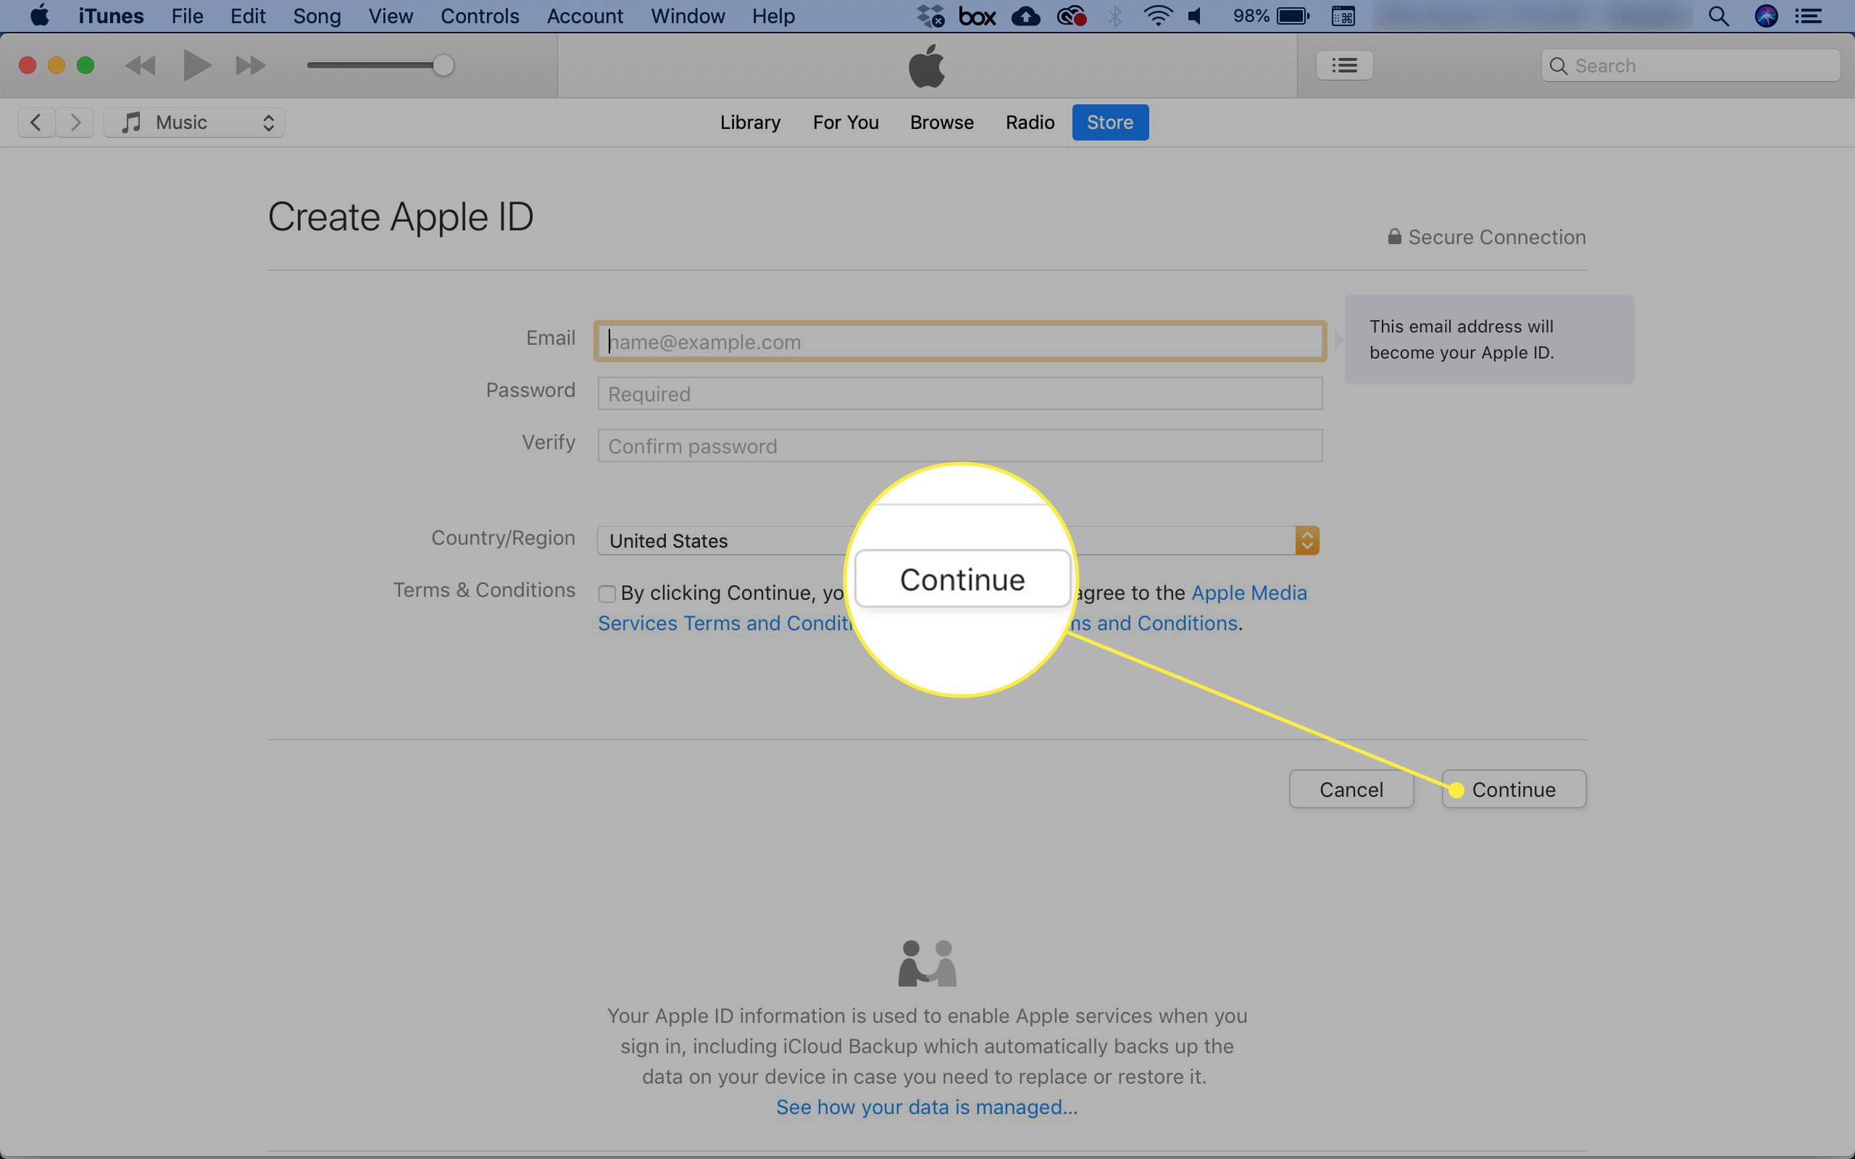The height and width of the screenshot is (1159, 1855).
Task: Open the Help menu
Action: 772,16
